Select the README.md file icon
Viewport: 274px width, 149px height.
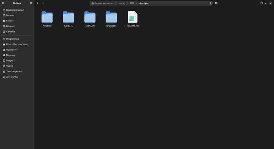[133, 17]
